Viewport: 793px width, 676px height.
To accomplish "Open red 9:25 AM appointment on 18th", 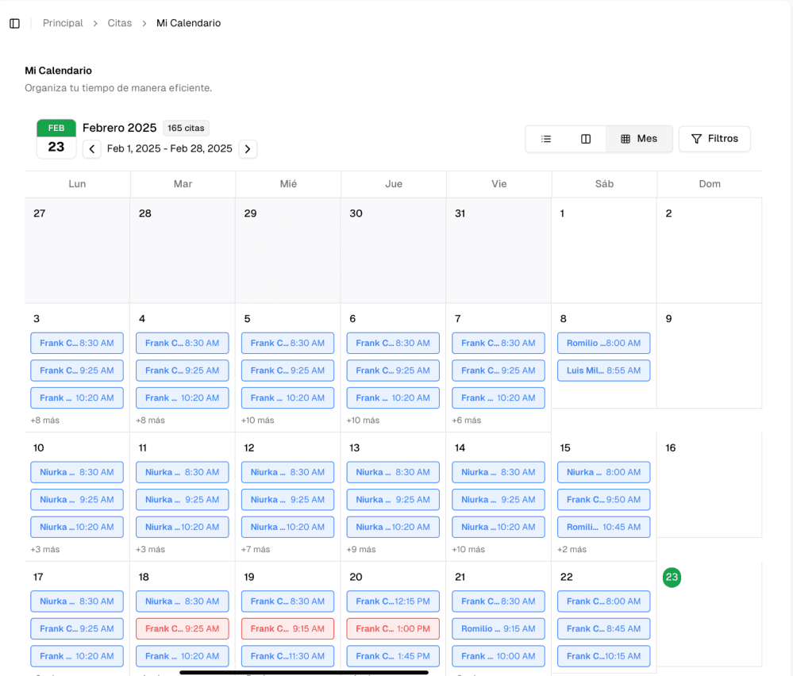I will point(183,629).
